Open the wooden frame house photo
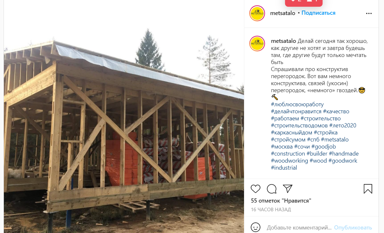Viewport: 384px width, 233px height. [124, 116]
